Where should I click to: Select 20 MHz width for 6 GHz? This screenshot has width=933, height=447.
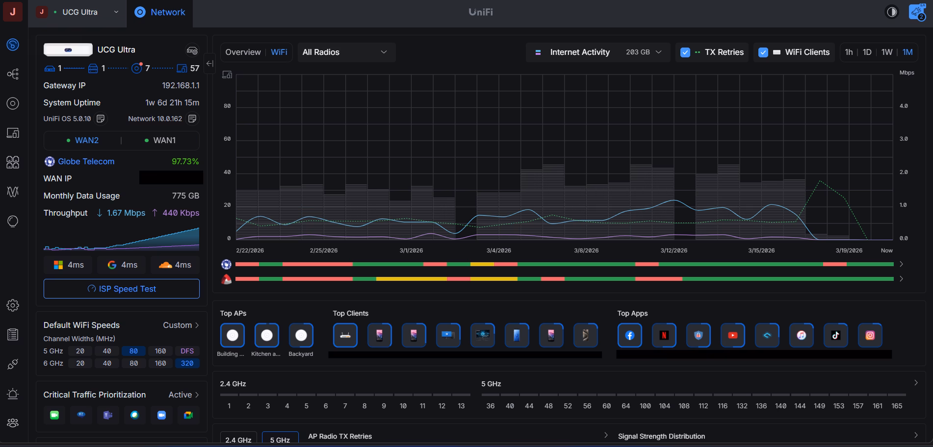80,363
